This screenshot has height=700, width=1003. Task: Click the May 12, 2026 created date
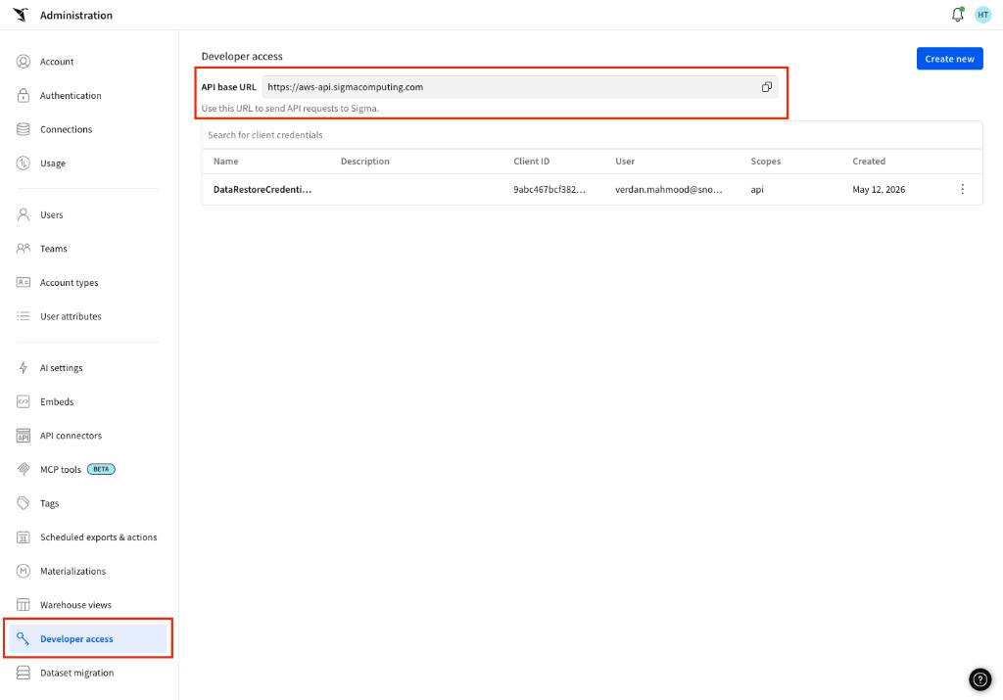pyautogui.click(x=879, y=189)
